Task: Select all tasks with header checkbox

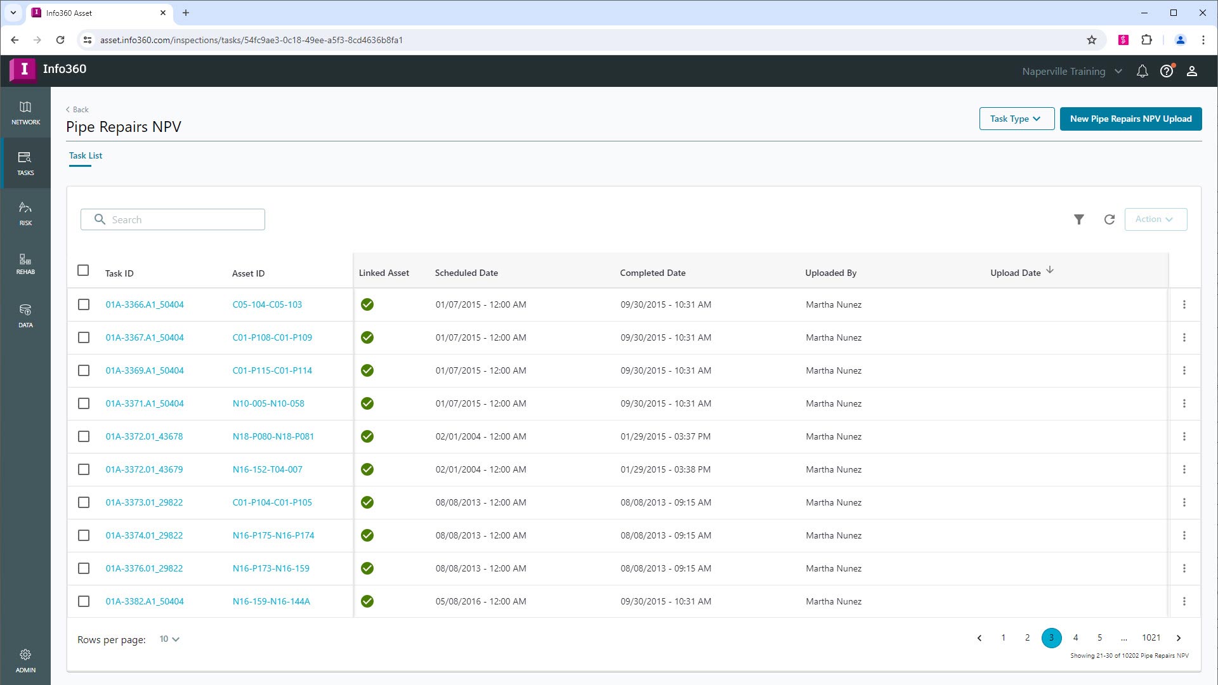Action: 83,271
